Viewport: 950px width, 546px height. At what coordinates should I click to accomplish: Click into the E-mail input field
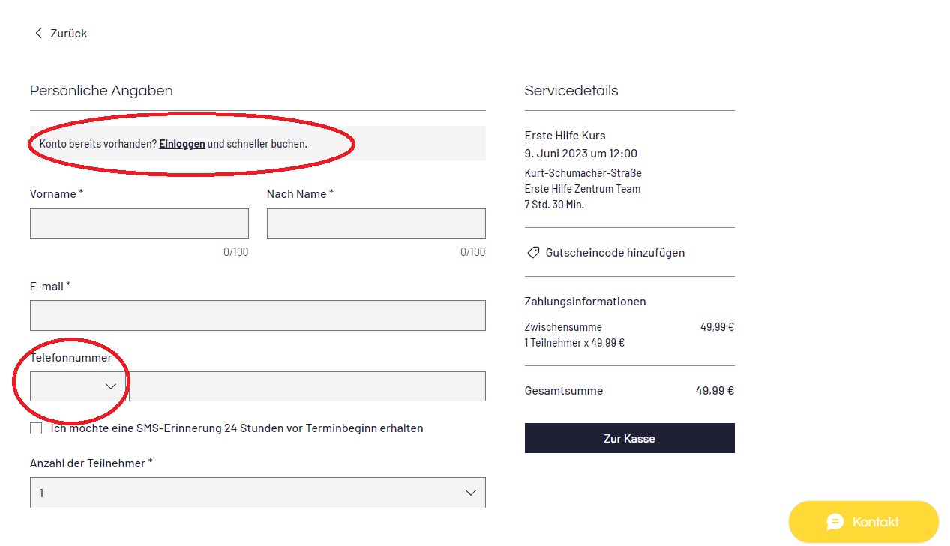(258, 316)
